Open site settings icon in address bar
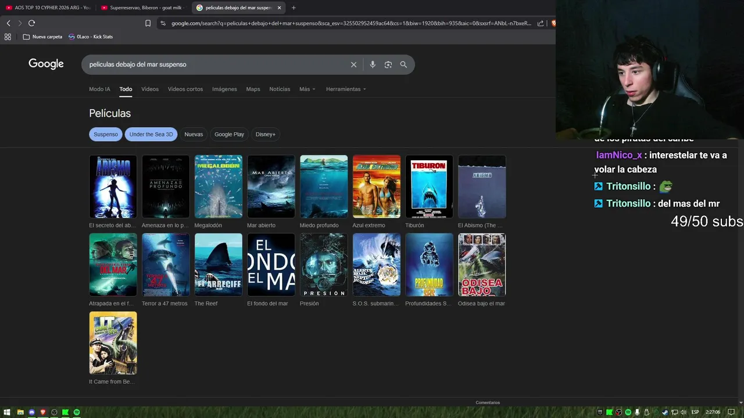The width and height of the screenshot is (744, 418). (x=163, y=23)
